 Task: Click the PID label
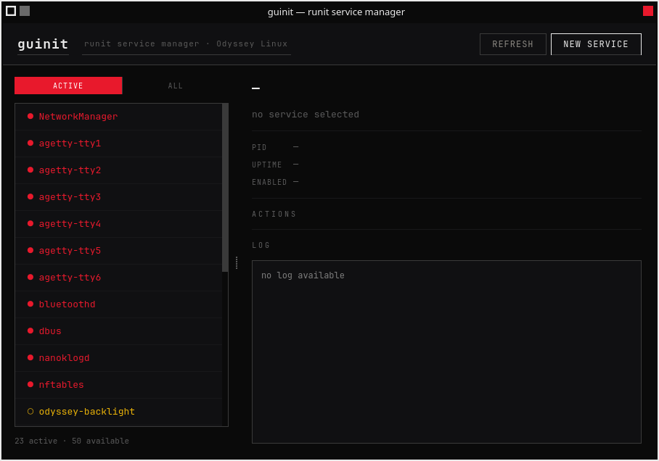259,147
